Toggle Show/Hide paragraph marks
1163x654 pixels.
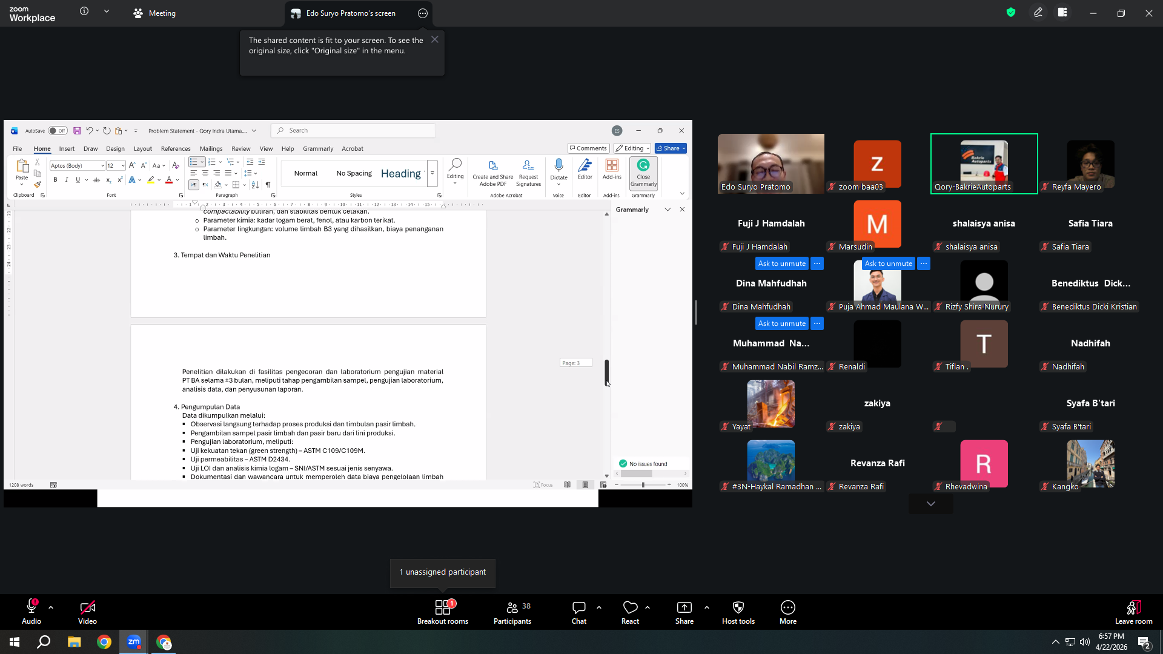tap(268, 185)
